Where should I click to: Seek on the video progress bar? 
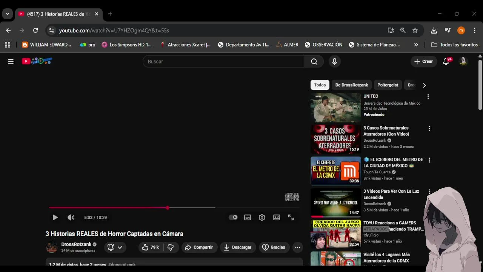coord(175,207)
